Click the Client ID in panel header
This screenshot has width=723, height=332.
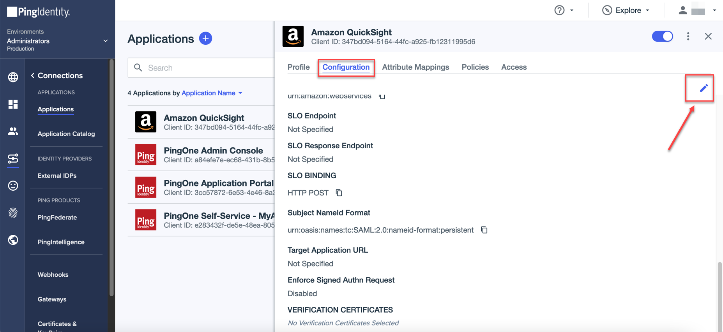[x=393, y=42]
